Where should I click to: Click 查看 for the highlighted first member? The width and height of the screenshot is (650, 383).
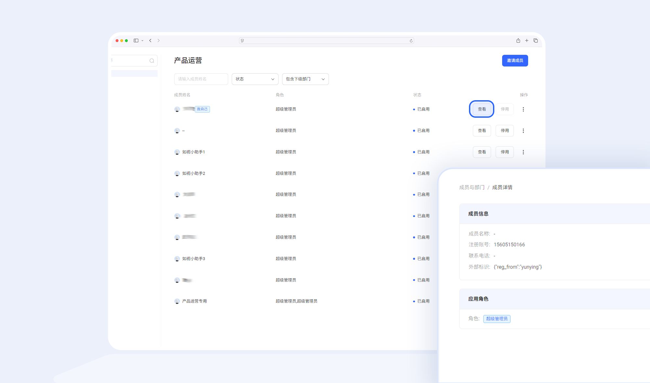coord(482,109)
